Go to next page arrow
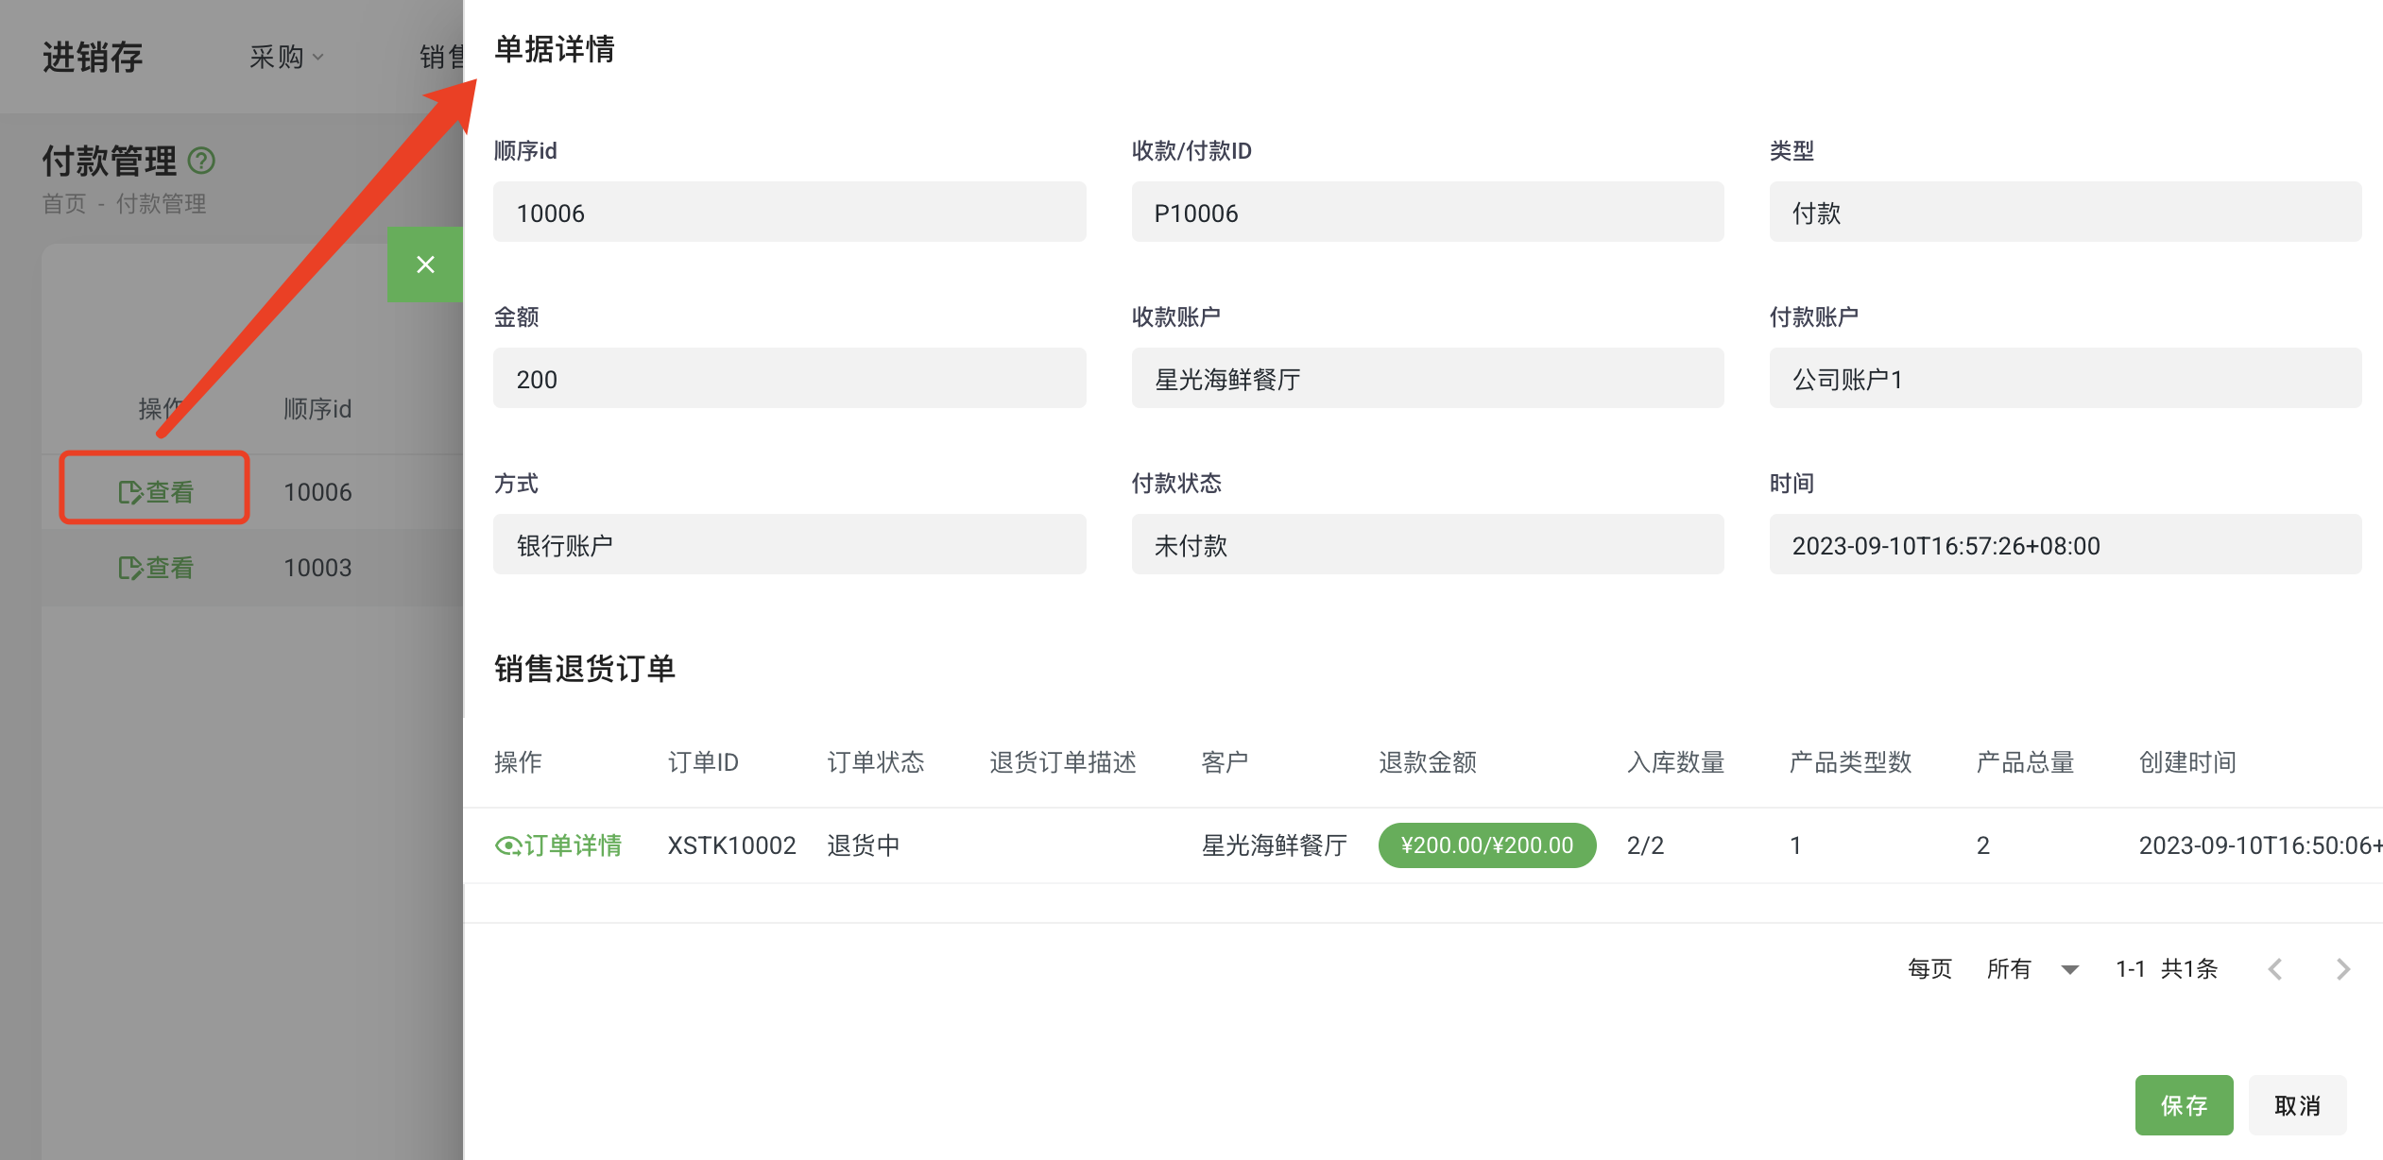Viewport: 2383px width, 1160px height. (x=2343, y=969)
